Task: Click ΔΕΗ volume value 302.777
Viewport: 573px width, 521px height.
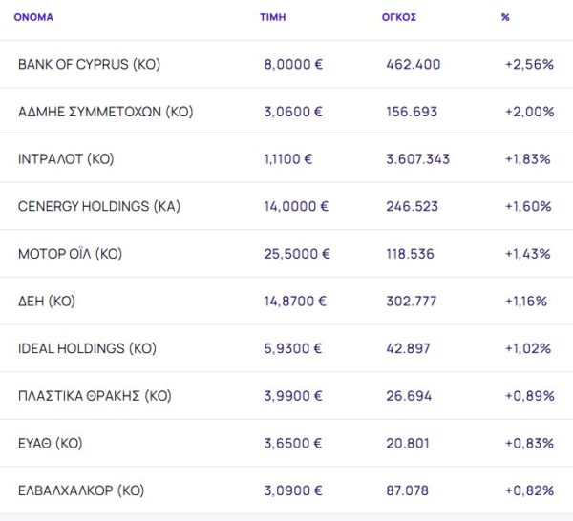Action: click(412, 302)
